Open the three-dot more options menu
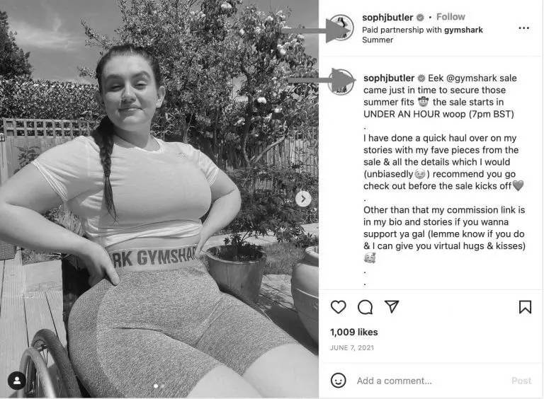This screenshot has height=399, width=544. click(x=524, y=28)
